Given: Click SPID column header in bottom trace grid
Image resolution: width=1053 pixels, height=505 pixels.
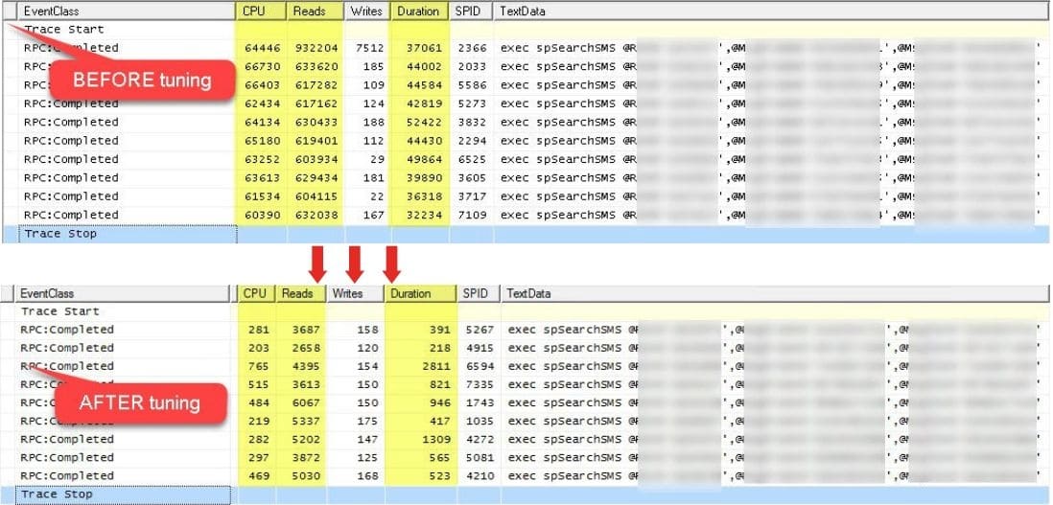Looking at the screenshot, I should [x=479, y=294].
